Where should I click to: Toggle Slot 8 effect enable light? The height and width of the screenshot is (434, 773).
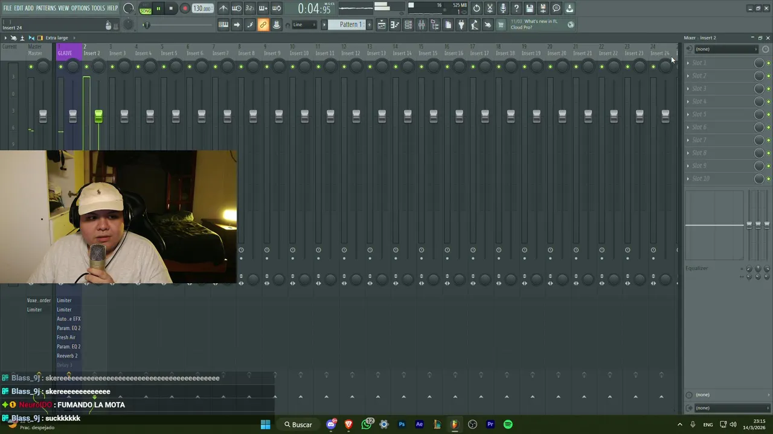(x=768, y=153)
